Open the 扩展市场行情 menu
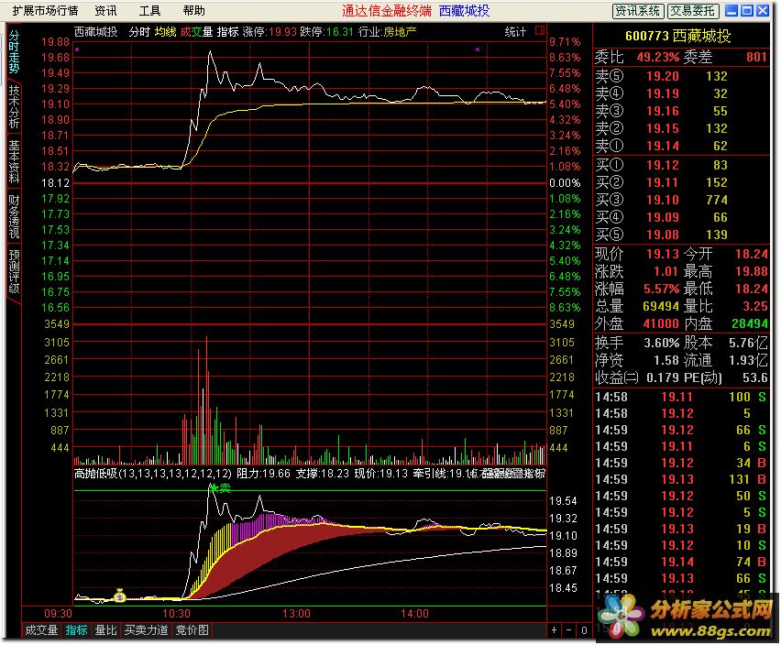Image resolution: width=781 pixels, height=645 pixels. tap(45, 10)
